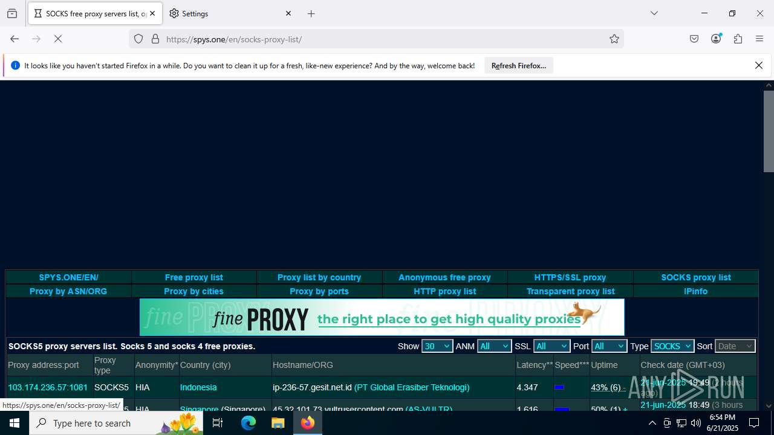Screen dimensions: 774x435
Task: Click the fineproxy advertisement banner
Action: click(382, 317)
